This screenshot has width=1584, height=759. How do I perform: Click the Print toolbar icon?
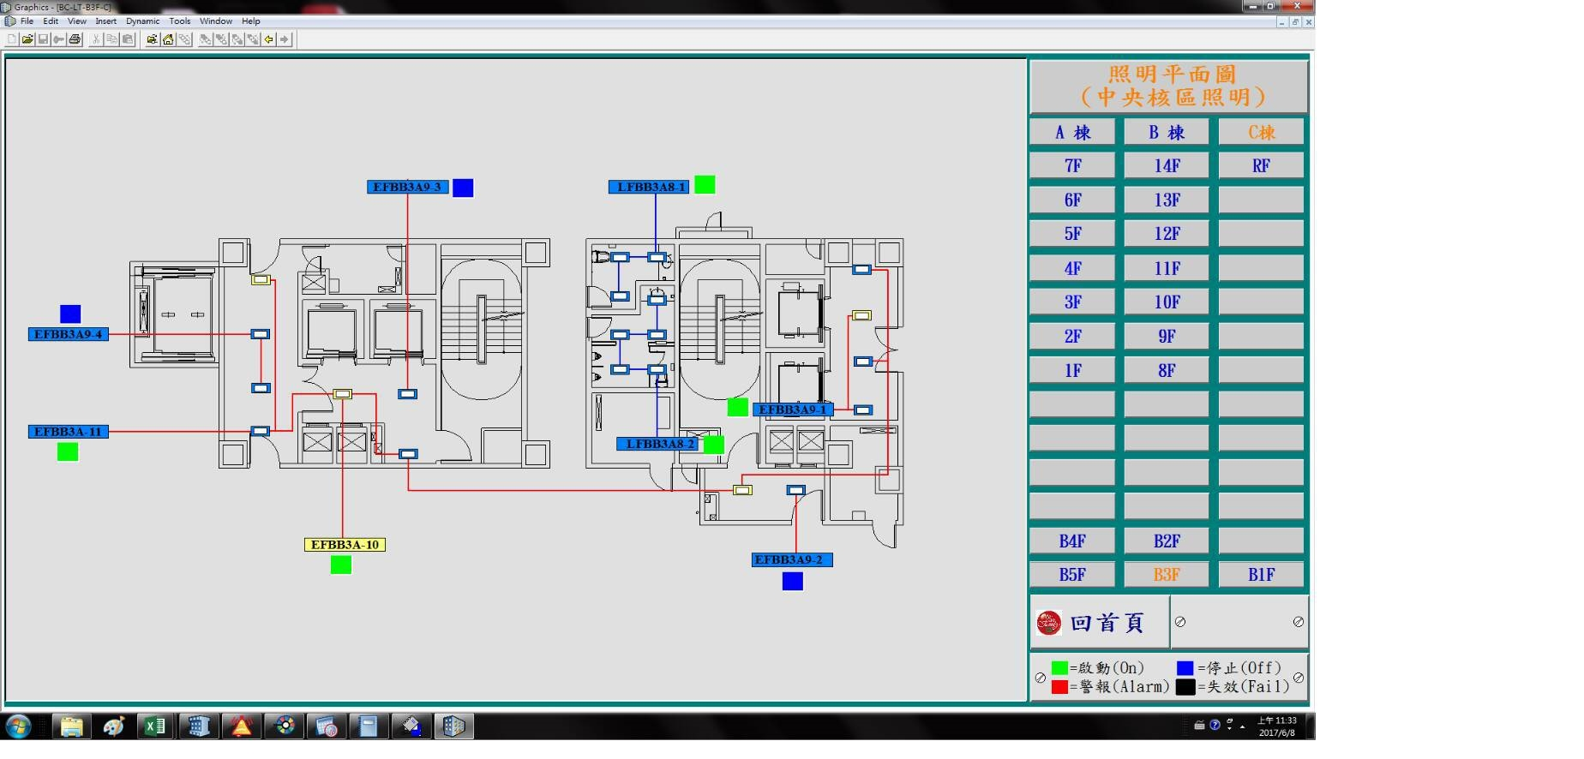(x=75, y=39)
